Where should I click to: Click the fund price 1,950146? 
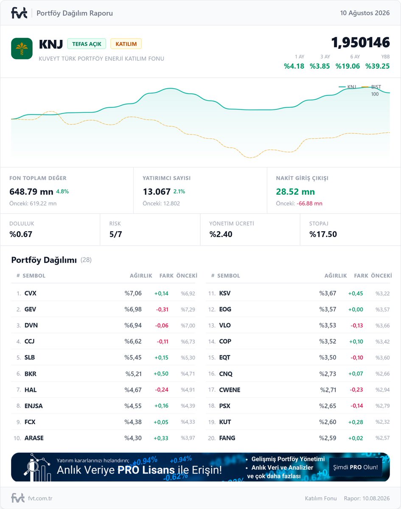coord(360,42)
